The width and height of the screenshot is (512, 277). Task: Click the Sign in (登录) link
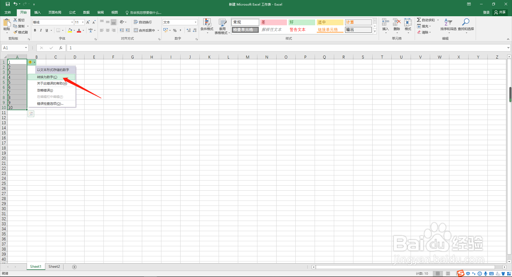pos(486,12)
